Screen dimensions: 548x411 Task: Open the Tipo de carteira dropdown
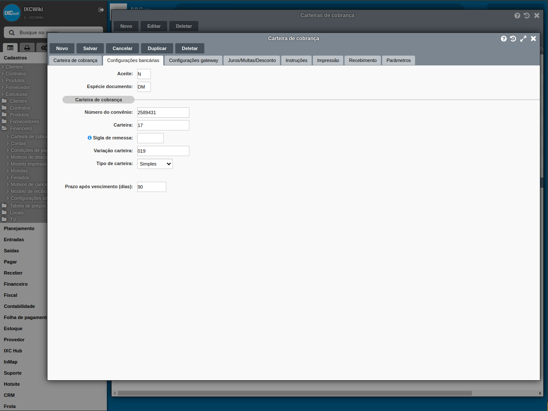click(x=155, y=164)
